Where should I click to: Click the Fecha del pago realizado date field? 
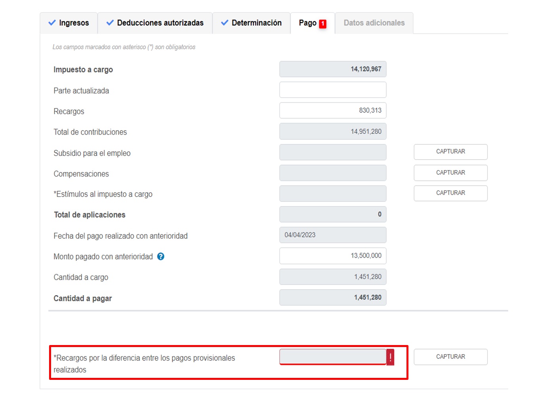pos(332,235)
